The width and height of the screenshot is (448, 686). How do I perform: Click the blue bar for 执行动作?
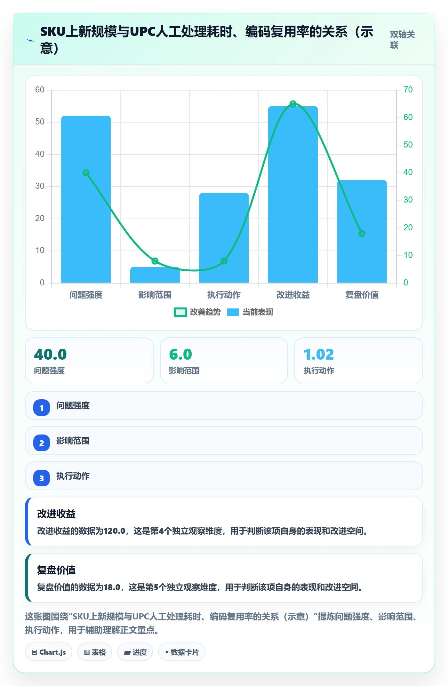click(224, 238)
